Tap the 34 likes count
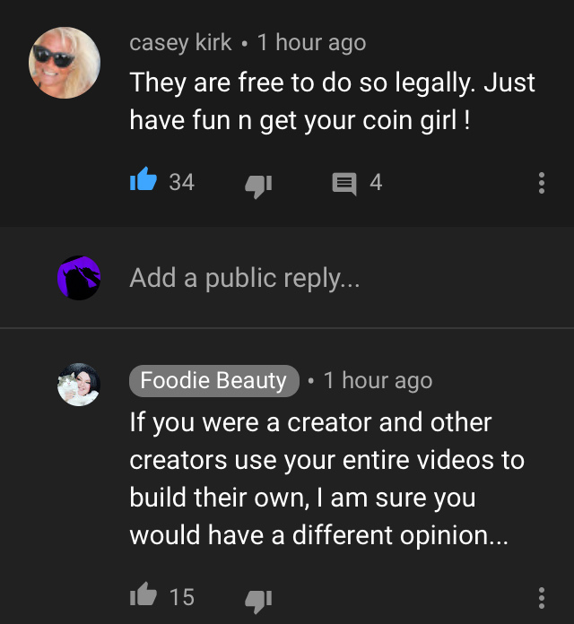Viewport: 574px width, 624px height. coord(182,182)
